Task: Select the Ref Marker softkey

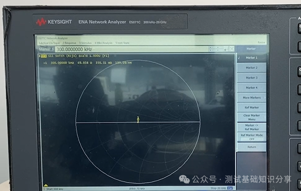Action: pos(251,107)
